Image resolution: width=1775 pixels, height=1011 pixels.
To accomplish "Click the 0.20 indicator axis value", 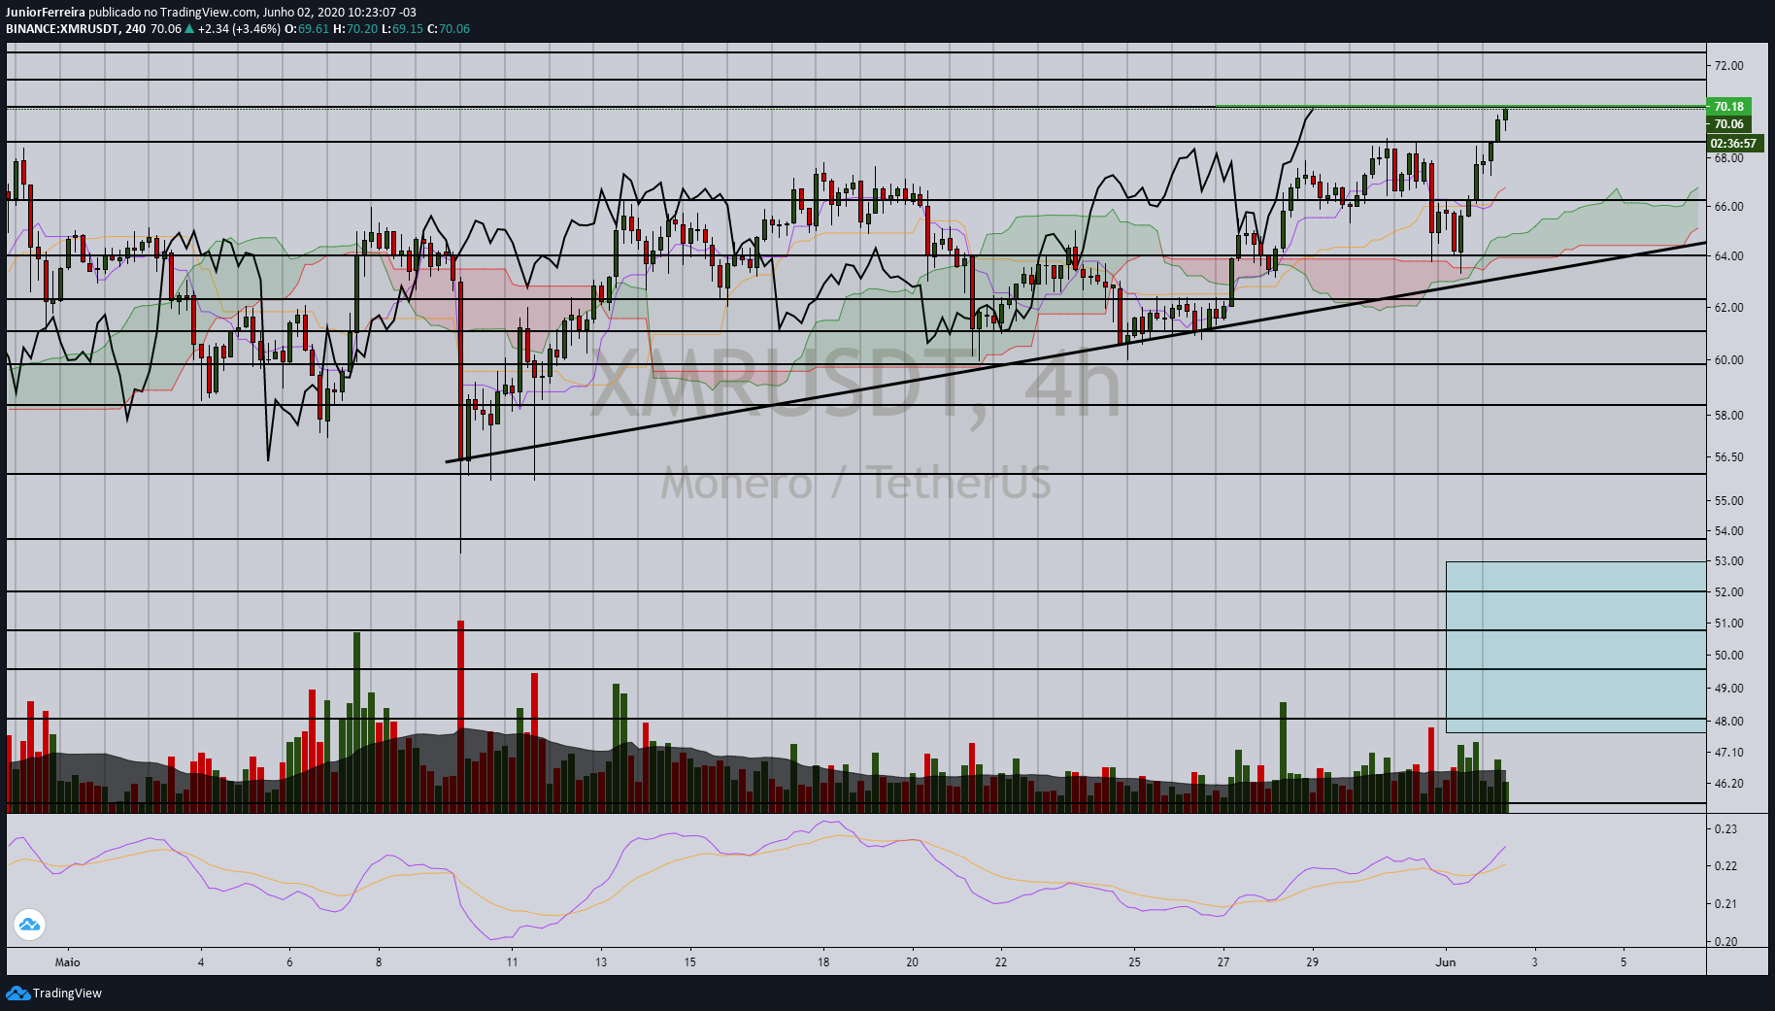I will point(1725,942).
